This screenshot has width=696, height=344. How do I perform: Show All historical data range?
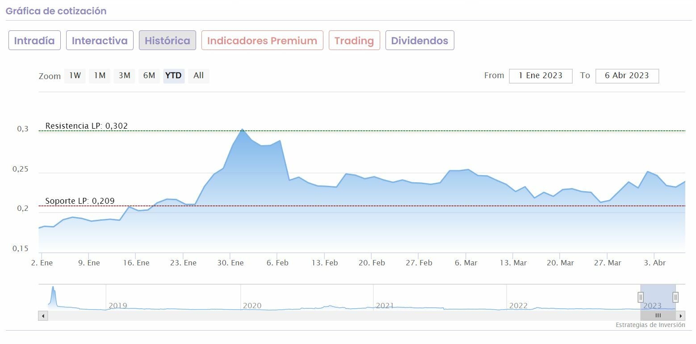(198, 76)
